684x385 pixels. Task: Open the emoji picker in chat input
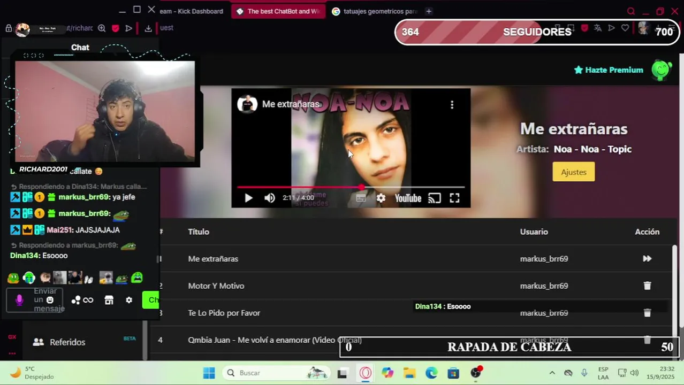pos(50,301)
